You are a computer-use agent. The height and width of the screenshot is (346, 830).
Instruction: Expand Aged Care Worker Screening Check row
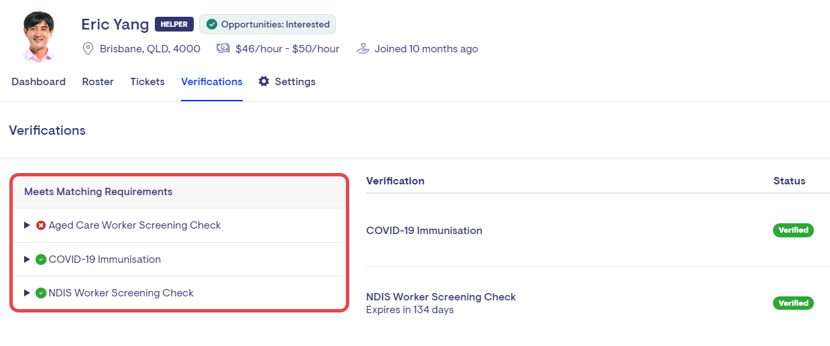tap(27, 225)
